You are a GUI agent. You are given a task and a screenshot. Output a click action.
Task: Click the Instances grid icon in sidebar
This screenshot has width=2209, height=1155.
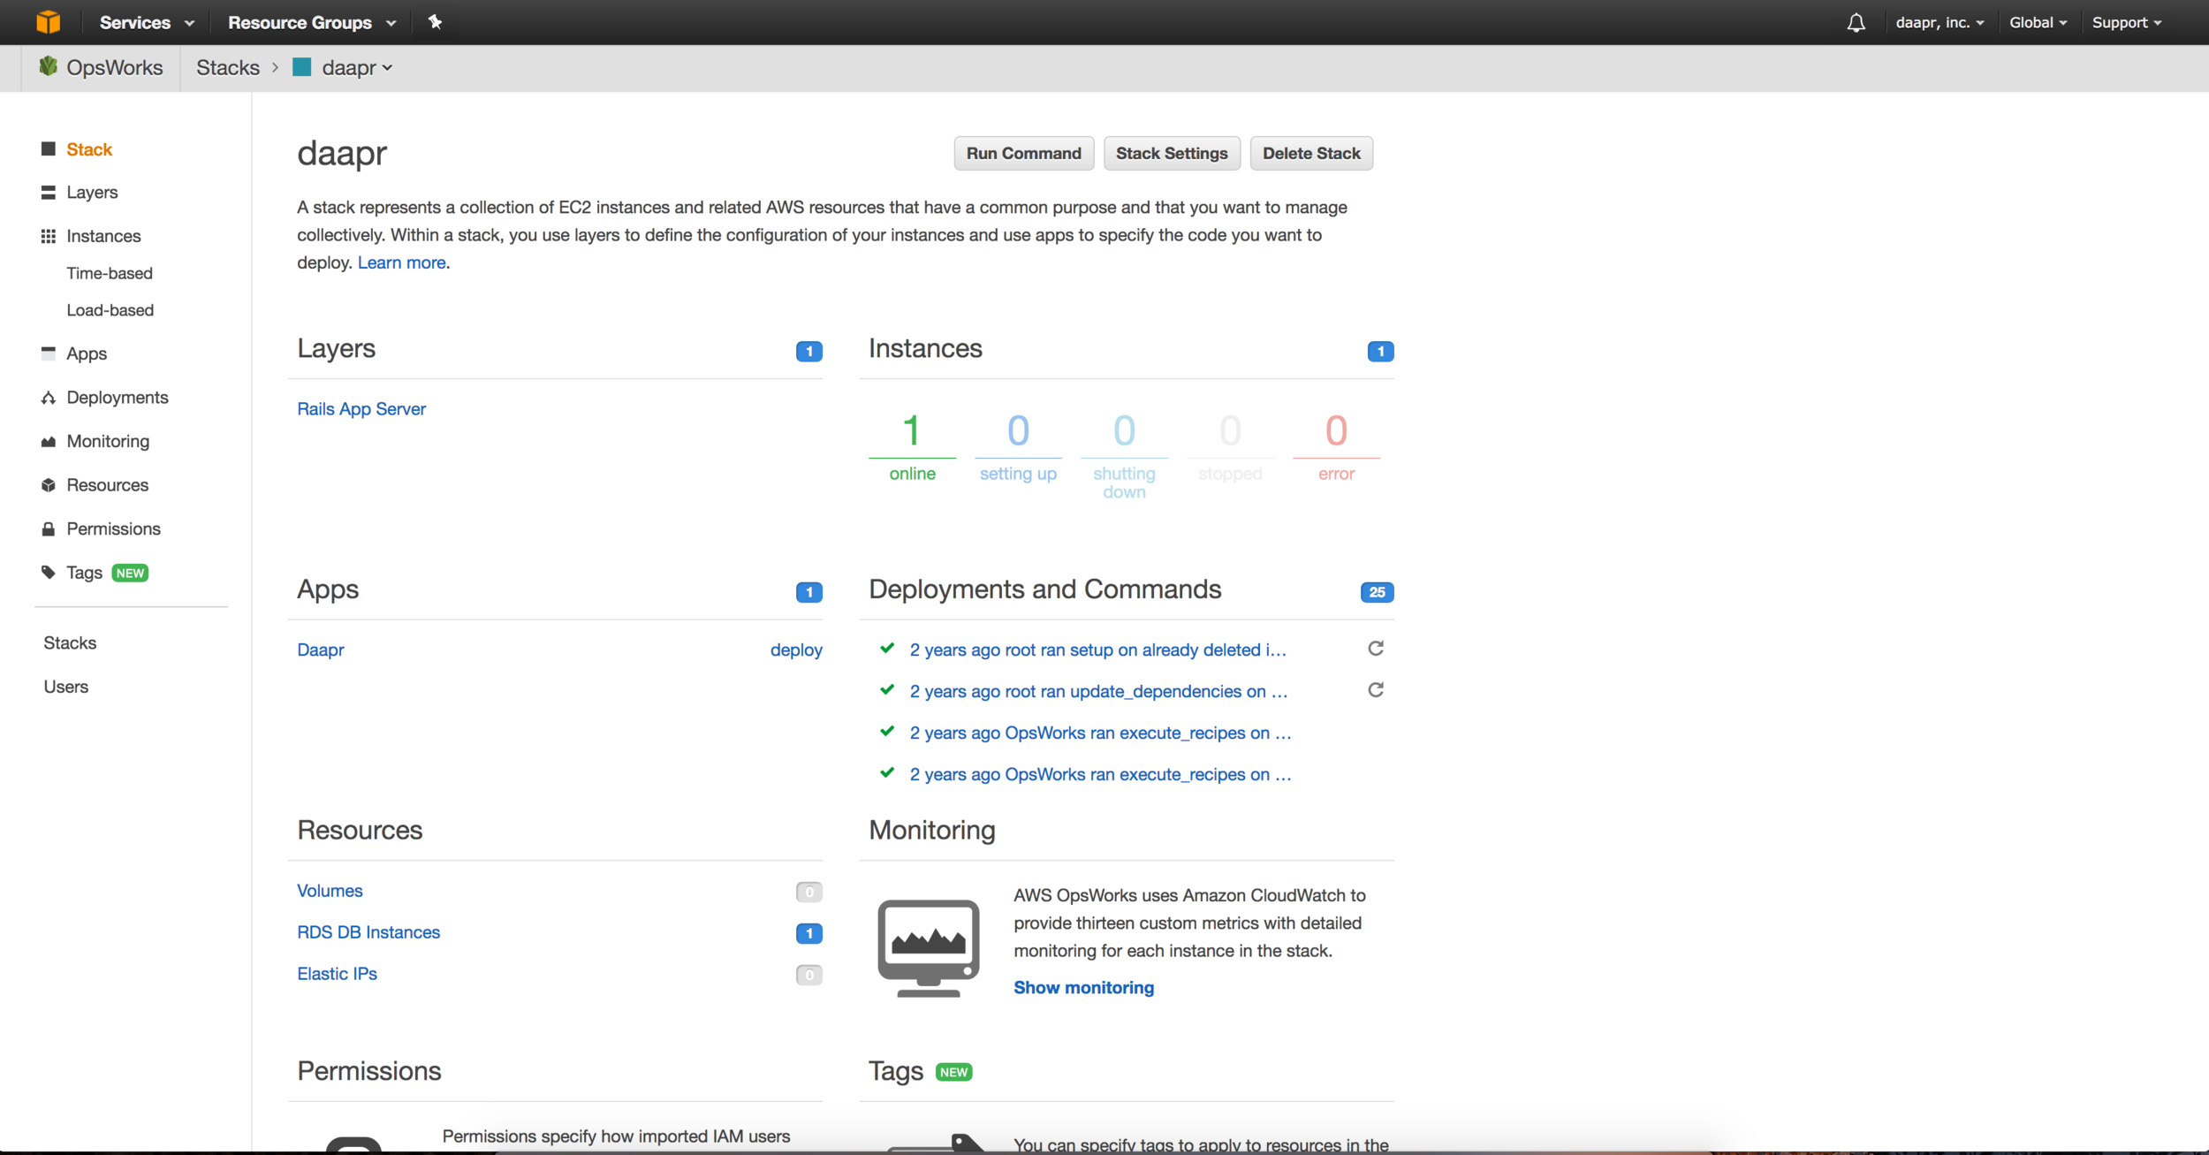(x=49, y=236)
